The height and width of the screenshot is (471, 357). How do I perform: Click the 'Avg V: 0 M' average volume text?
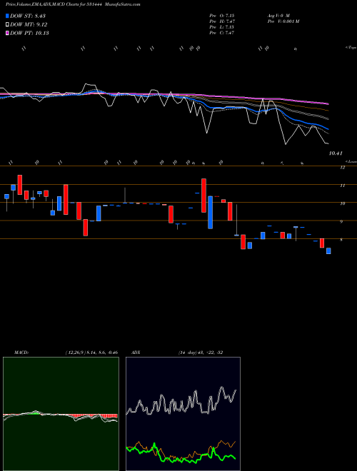(278, 15)
